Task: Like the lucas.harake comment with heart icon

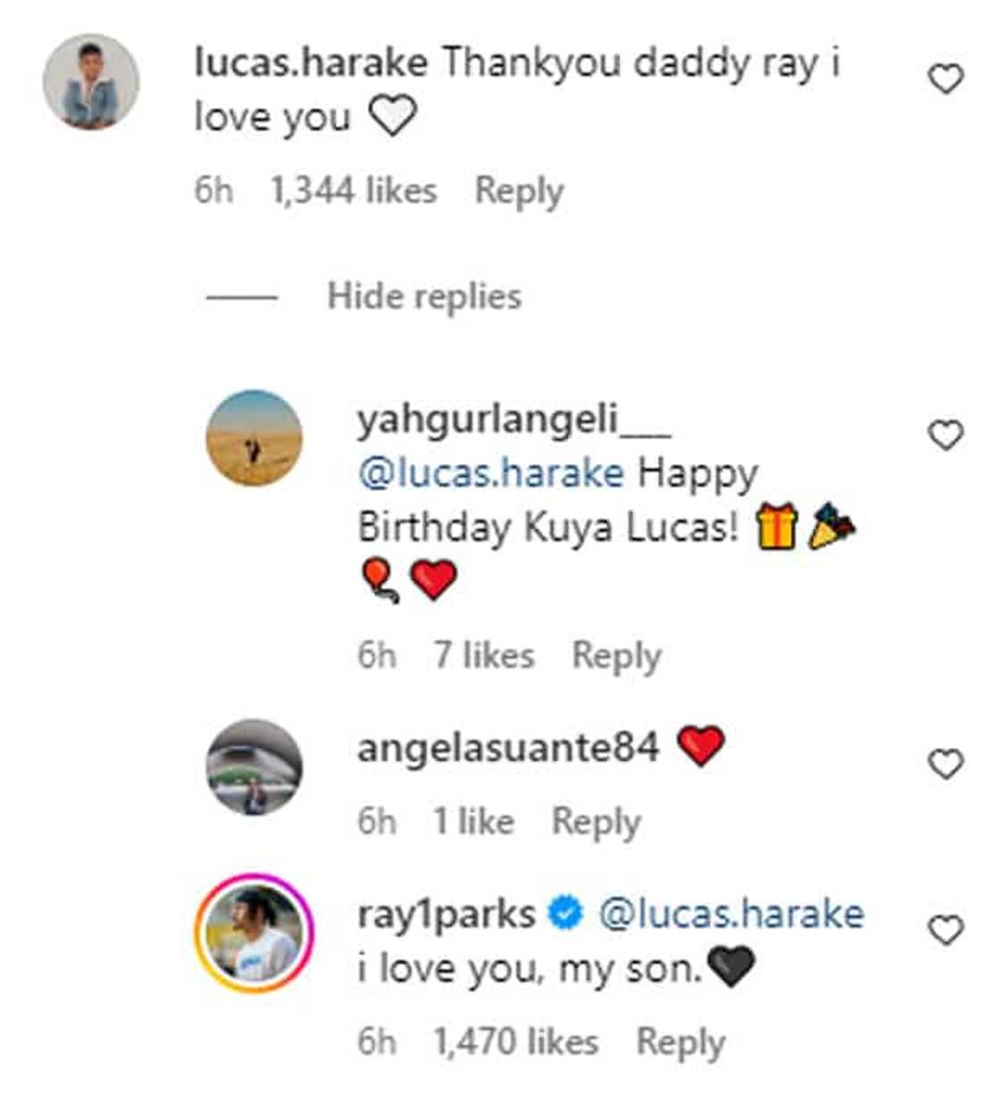Action: coord(946,79)
